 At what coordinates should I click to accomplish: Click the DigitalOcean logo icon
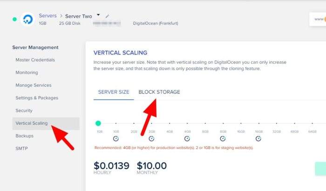point(28,20)
